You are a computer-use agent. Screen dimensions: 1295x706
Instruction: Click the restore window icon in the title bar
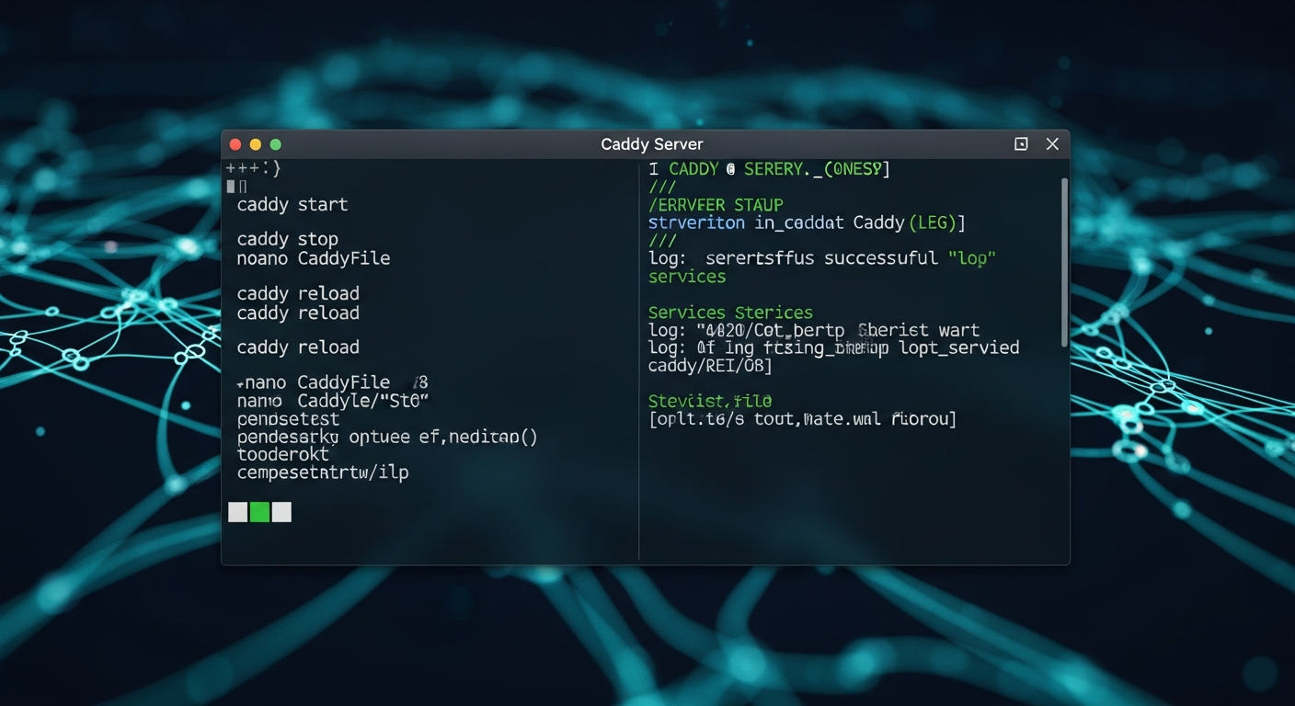tap(1021, 143)
